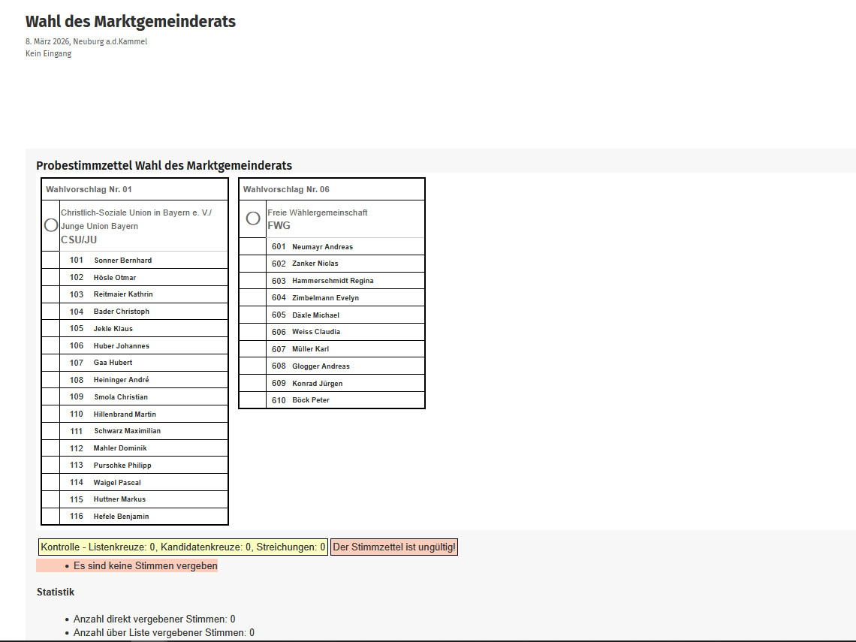Viewport: 856px width, 642px height.
Task: Check box for candidate Böck Peter
Action: tap(253, 400)
